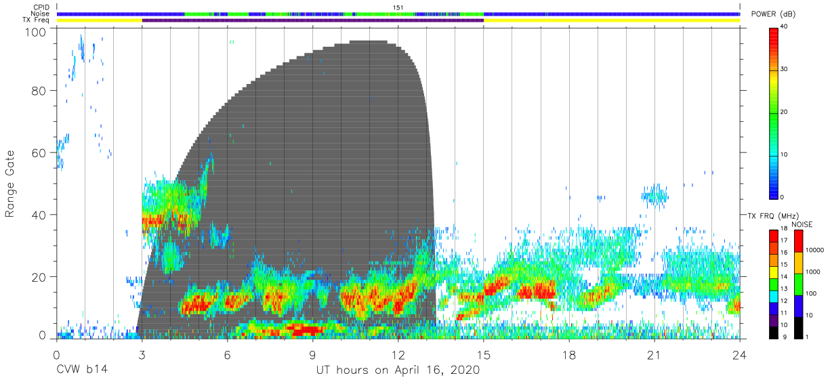Click the 60 tick on Range Gate axis
This screenshot has width=832, height=384.
point(38,153)
